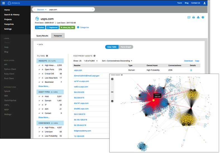Go to Home in sidebar
Screen dimensions: 220x153
click(x=7, y=10)
